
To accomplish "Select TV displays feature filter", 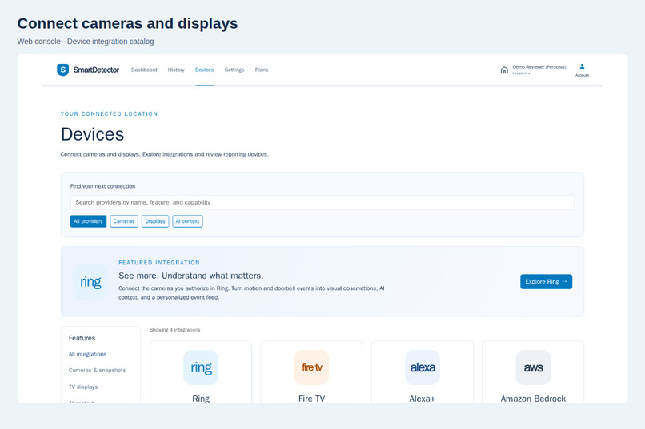I will [83, 387].
